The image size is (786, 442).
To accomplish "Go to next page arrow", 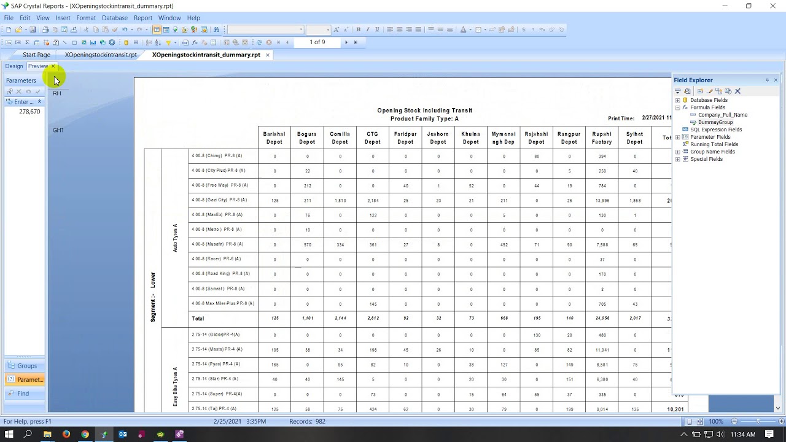I will coord(346,42).
